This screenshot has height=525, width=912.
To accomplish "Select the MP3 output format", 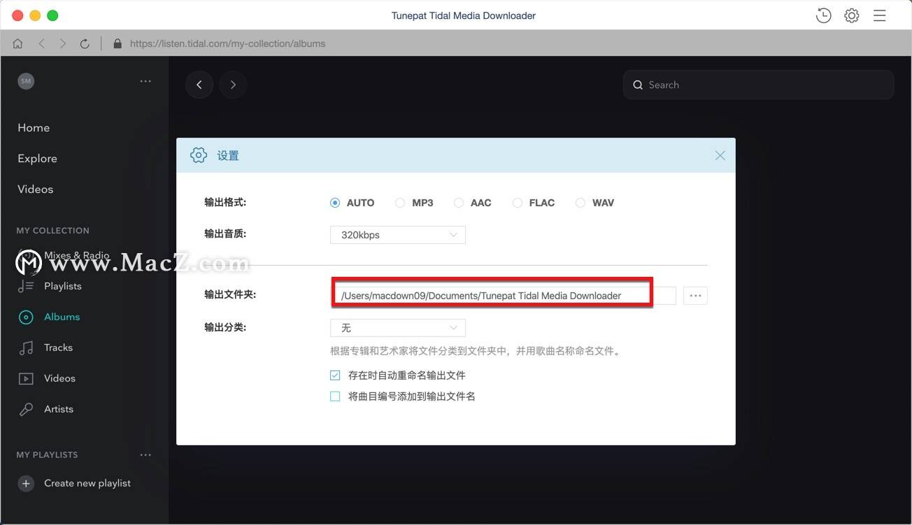I will click(400, 203).
